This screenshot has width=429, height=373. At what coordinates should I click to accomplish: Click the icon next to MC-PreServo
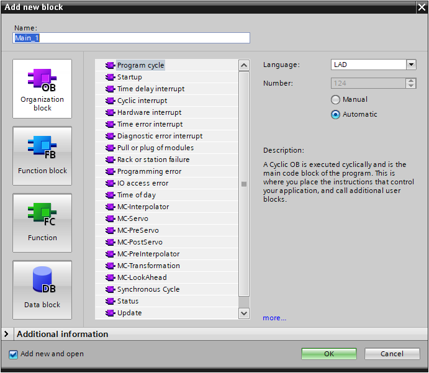tap(110, 230)
